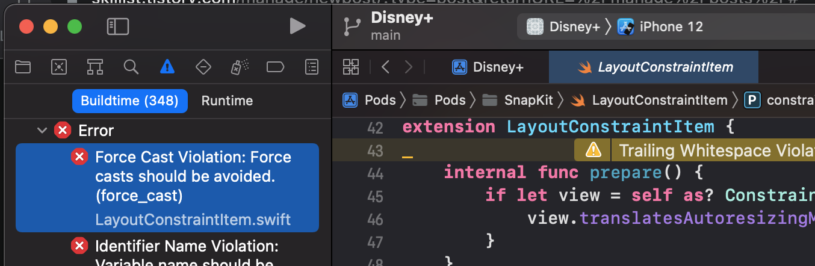Click the constraints property breadcrumb
Image resolution: width=815 pixels, height=266 pixels.
point(779,100)
